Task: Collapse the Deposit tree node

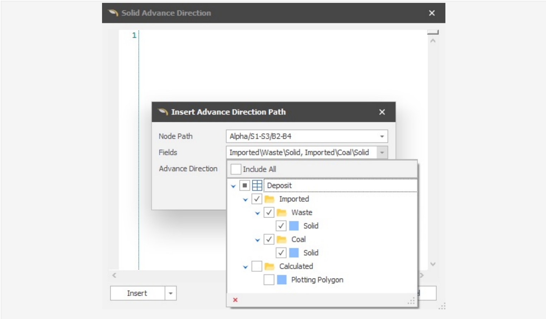Action: (233, 186)
